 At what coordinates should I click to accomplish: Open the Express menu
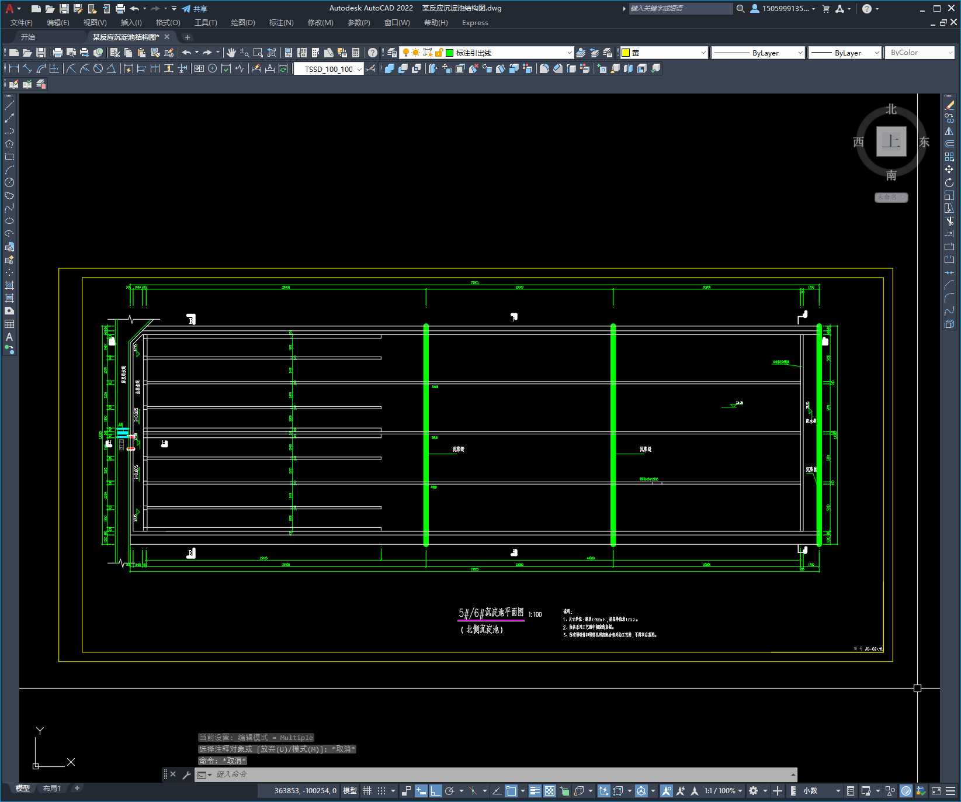click(x=475, y=23)
